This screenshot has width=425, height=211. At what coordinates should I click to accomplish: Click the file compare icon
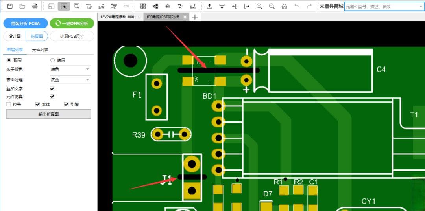pos(155,6)
